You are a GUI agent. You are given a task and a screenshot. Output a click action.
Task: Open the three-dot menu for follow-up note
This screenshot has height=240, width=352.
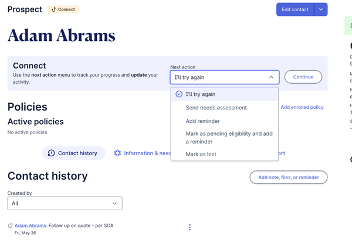(189, 227)
